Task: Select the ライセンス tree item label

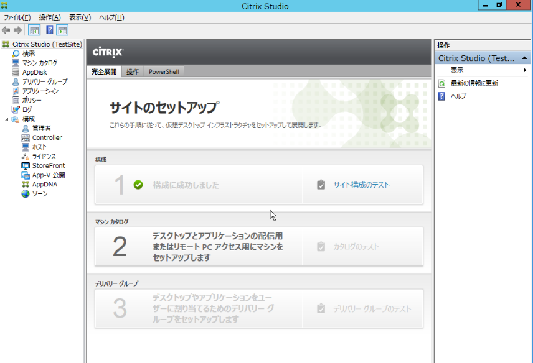Action: 44,157
